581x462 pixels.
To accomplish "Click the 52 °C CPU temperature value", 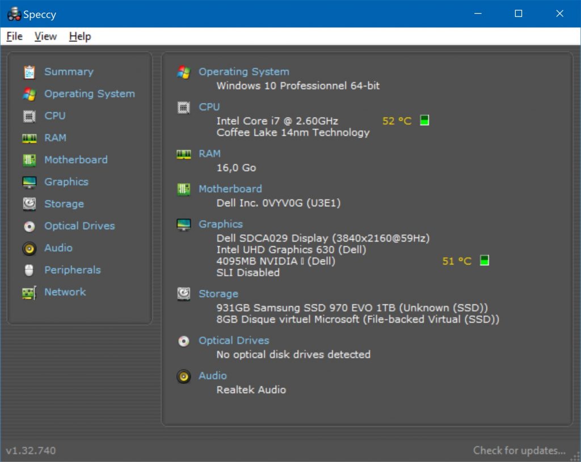I will pyautogui.click(x=397, y=121).
